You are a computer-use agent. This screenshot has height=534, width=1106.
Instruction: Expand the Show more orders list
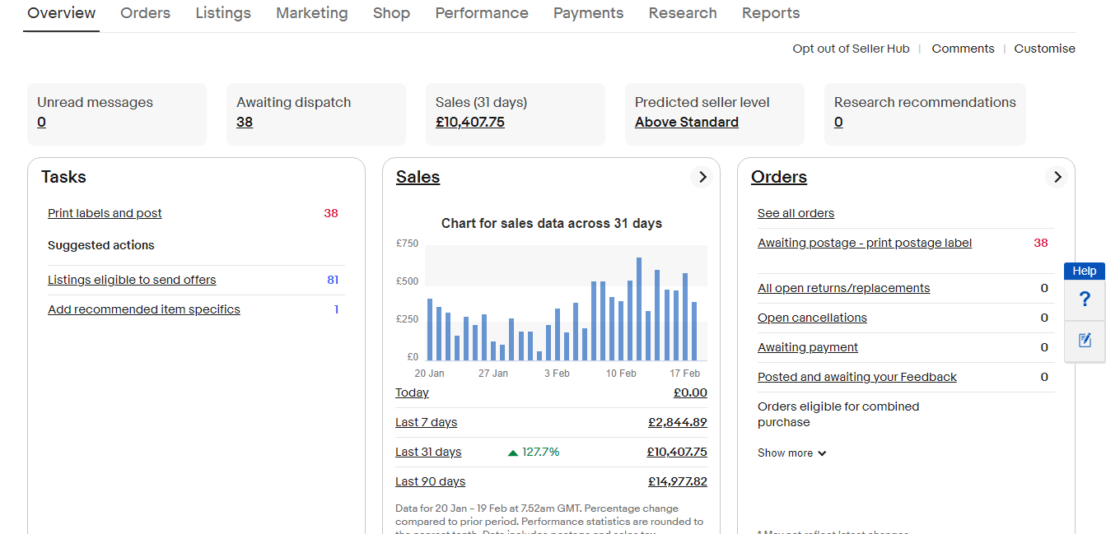(x=791, y=453)
